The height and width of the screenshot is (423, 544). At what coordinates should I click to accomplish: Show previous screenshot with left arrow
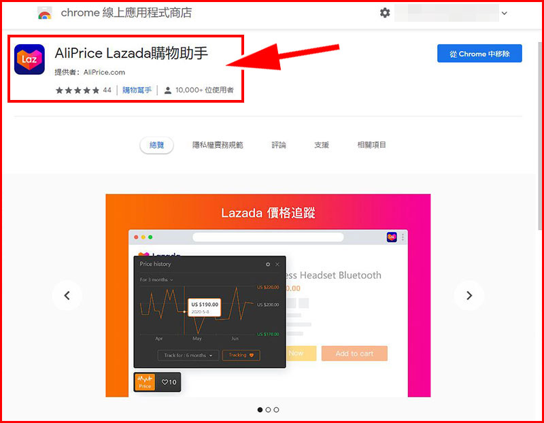(x=67, y=295)
